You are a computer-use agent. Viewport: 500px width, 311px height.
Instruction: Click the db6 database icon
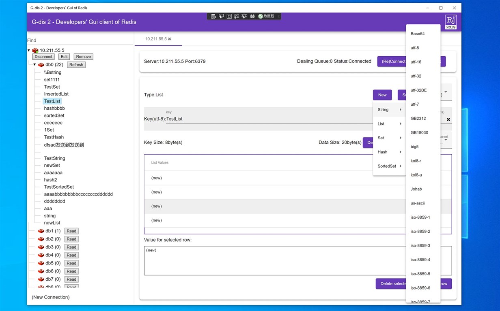[x=41, y=271]
